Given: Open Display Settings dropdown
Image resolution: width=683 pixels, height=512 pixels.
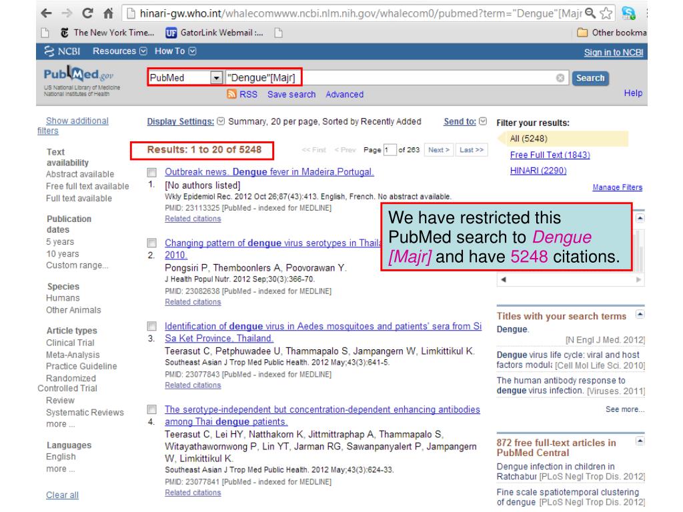Looking at the screenshot, I should point(185,121).
